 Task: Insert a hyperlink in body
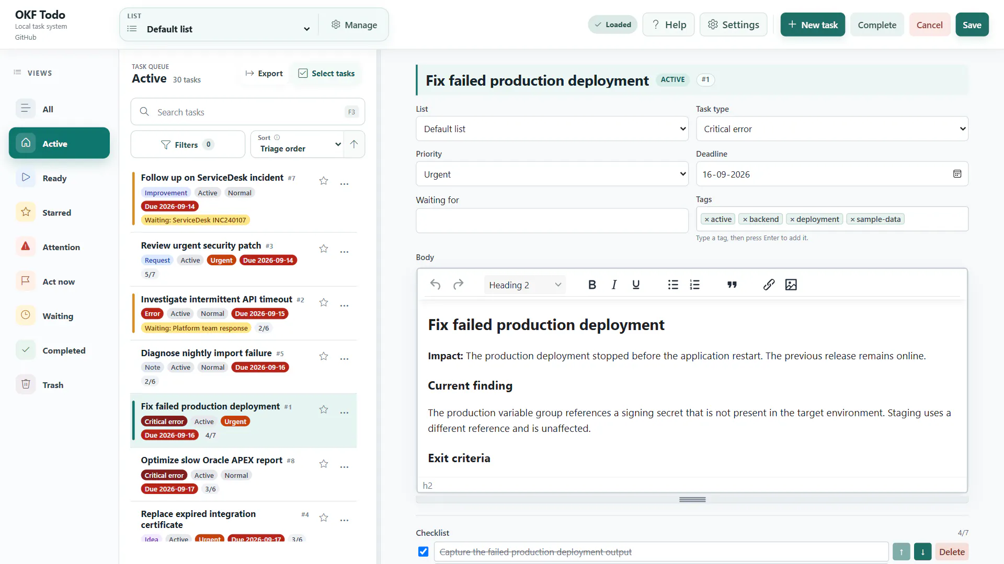pos(769,285)
